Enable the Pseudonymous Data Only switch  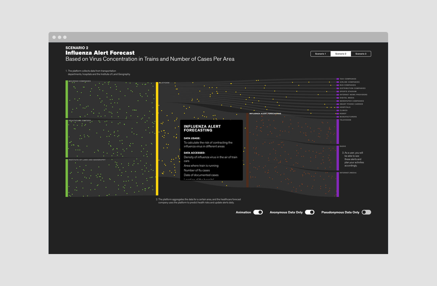click(x=366, y=212)
